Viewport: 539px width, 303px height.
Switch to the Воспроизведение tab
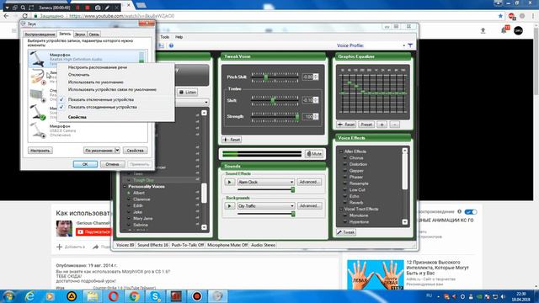40,35
